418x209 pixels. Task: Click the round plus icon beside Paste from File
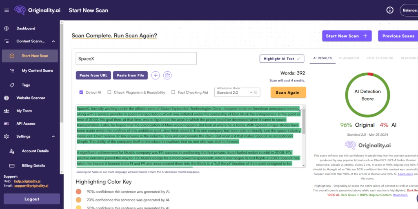156,75
